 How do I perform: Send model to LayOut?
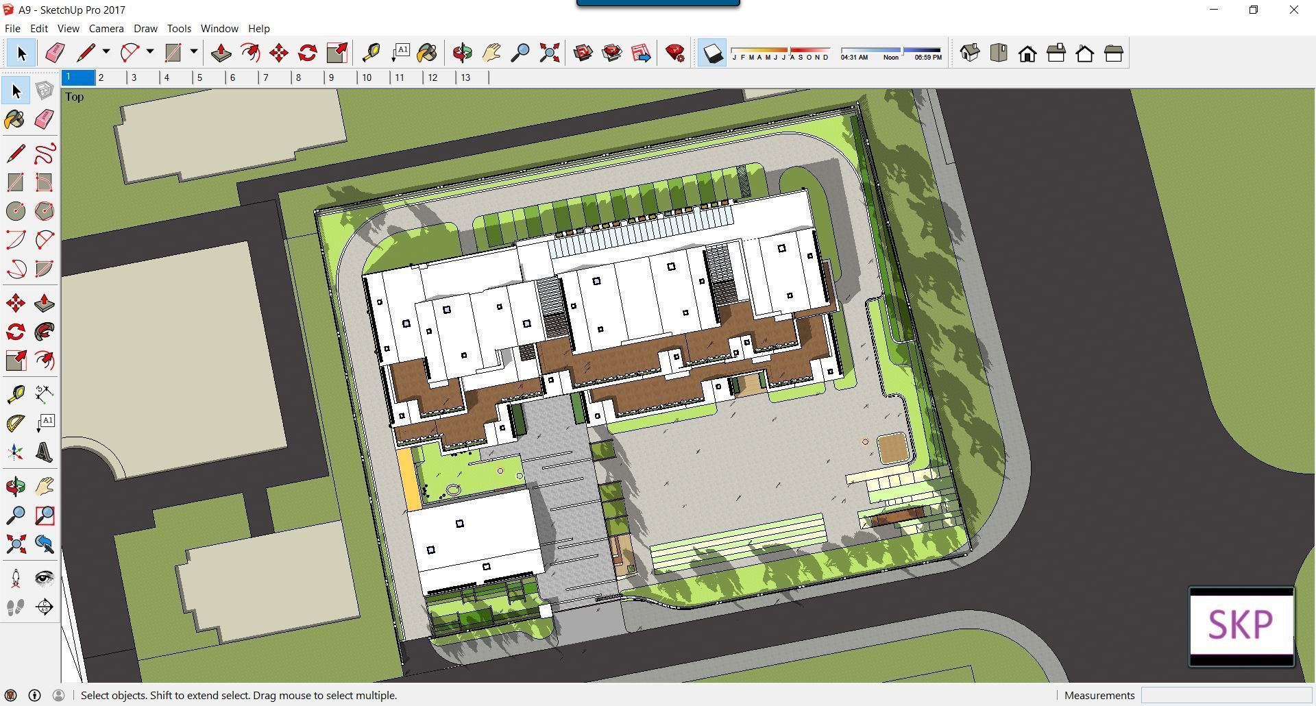641,53
